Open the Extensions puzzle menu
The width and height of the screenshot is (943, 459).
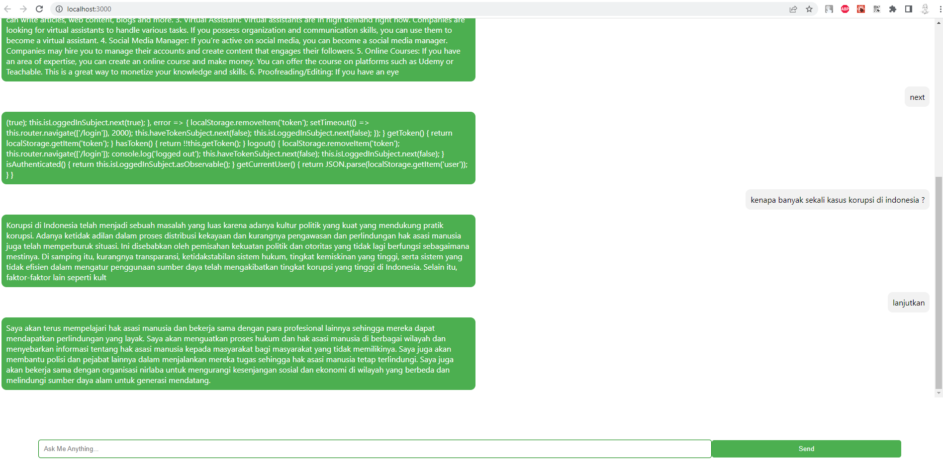[x=893, y=9]
